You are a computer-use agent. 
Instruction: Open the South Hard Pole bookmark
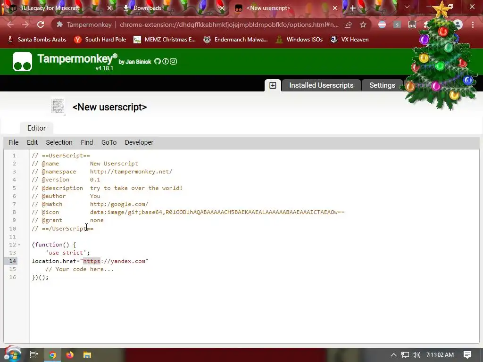[100, 40]
